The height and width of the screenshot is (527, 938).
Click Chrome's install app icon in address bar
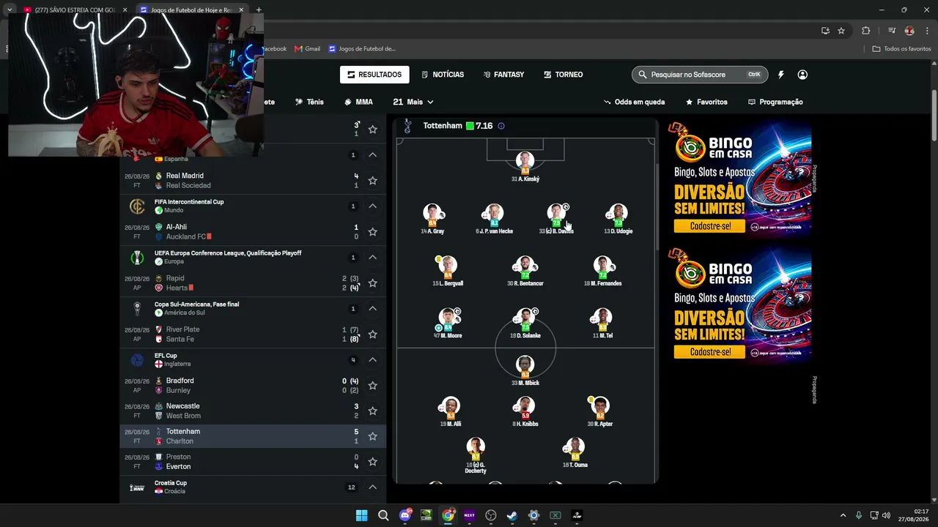(825, 31)
